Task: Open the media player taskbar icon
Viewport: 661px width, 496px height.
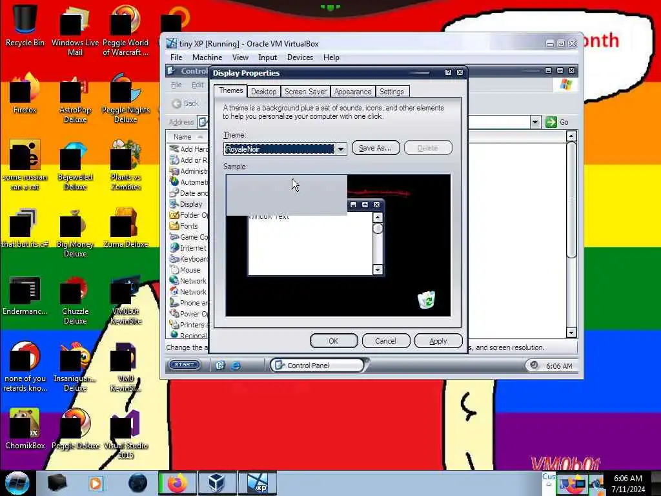Action: point(96,483)
